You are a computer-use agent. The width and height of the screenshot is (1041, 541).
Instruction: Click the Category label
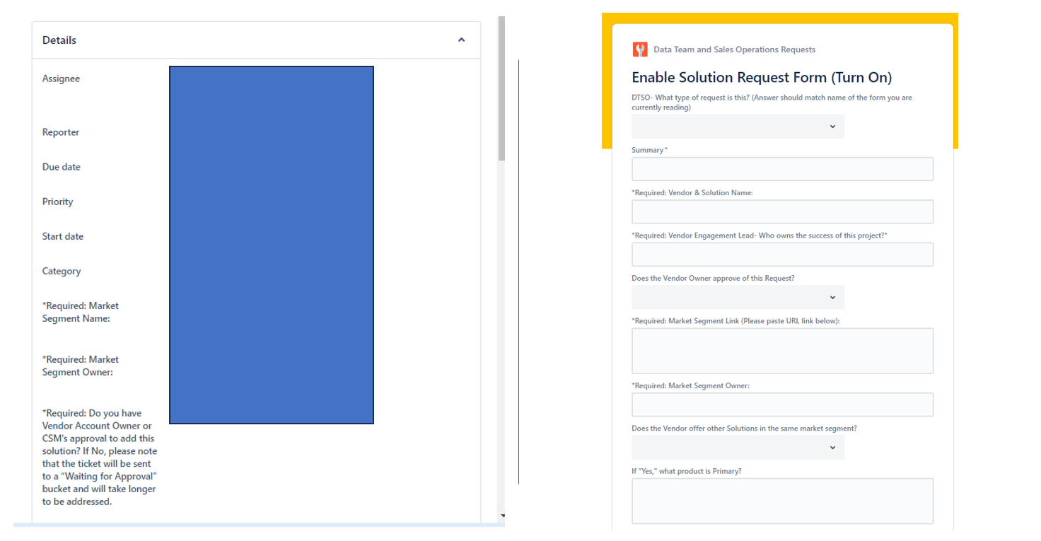pyautogui.click(x=62, y=271)
